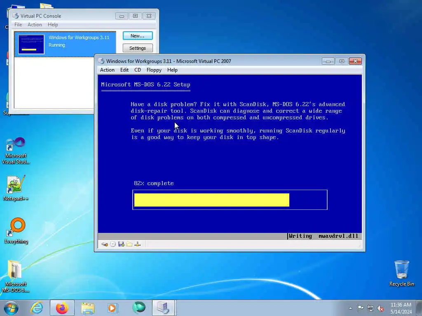Click the network adapter icon in VM status bar

click(x=138, y=244)
